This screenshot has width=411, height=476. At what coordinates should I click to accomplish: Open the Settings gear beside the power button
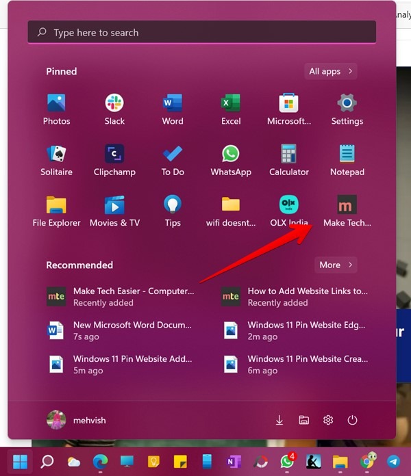[x=328, y=420]
